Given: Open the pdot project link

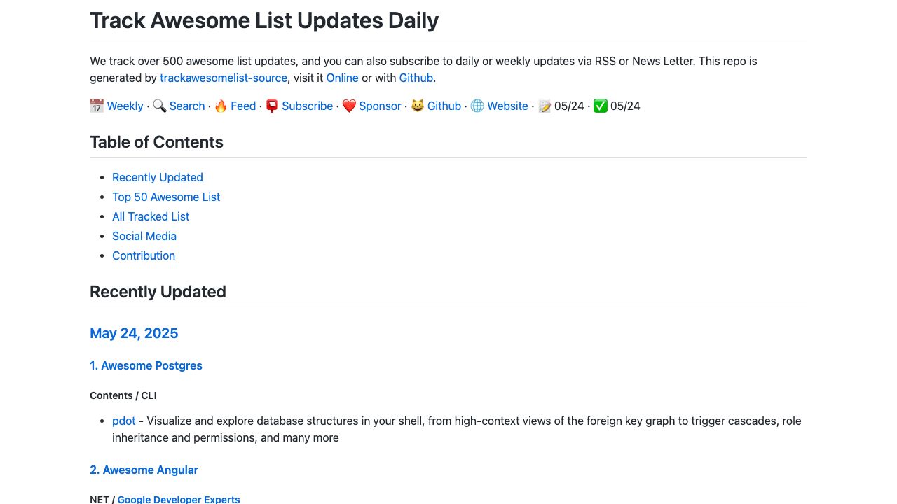Looking at the screenshot, I should click(x=124, y=421).
